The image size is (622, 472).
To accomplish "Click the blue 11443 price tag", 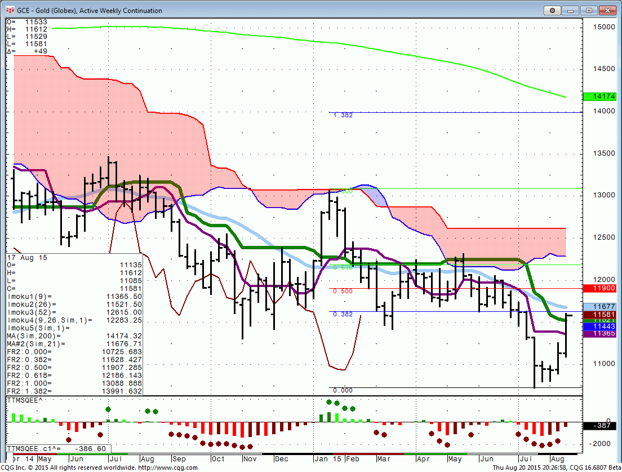I will (x=600, y=327).
